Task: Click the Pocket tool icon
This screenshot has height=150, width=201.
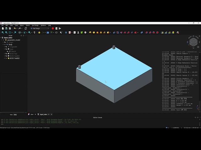Action: (x=114, y=32)
